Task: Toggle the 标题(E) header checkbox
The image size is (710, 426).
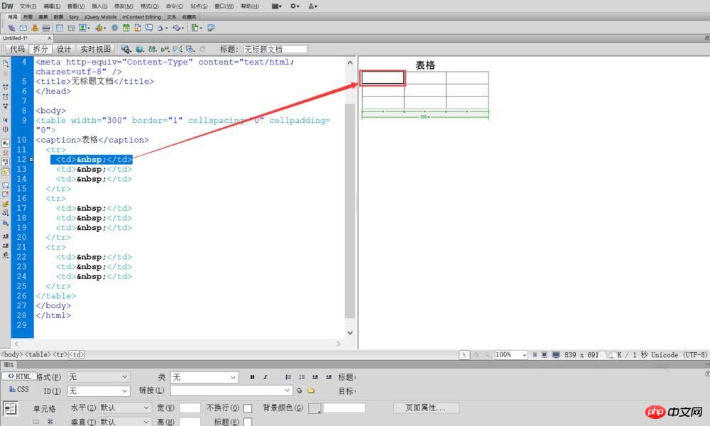Action: (248, 422)
